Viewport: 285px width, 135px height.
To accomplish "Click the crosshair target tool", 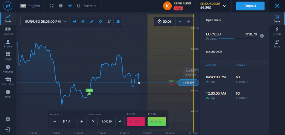I will pos(100,22).
